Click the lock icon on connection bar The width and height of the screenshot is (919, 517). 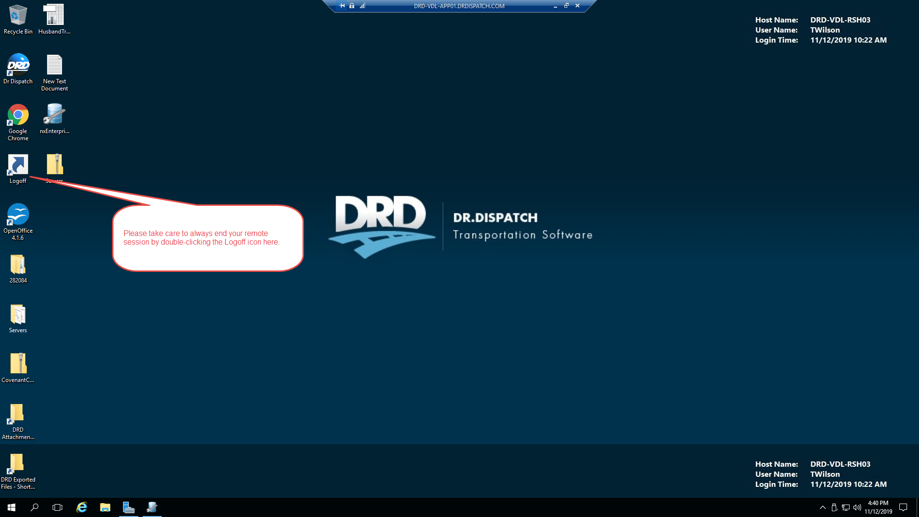[x=352, y=6]
